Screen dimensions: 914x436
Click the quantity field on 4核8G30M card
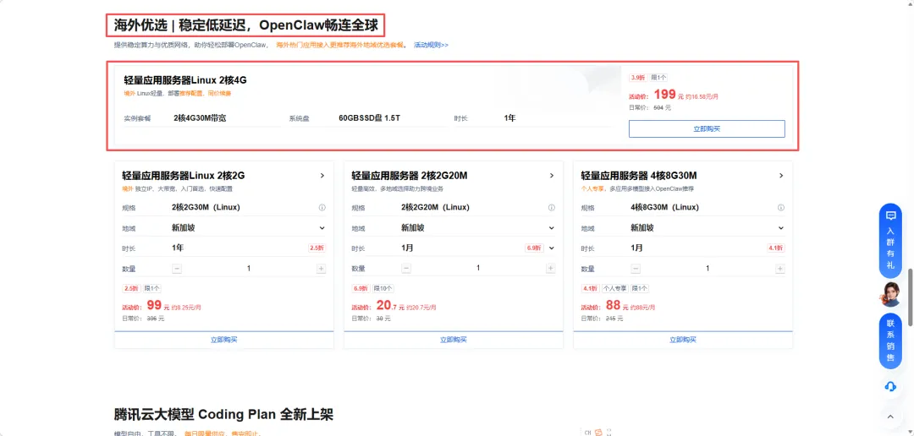708,269
